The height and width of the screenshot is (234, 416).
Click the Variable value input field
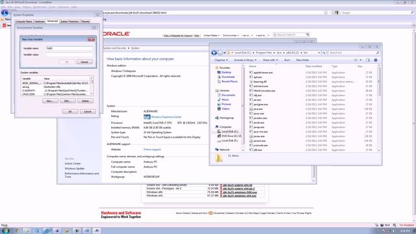70,55
